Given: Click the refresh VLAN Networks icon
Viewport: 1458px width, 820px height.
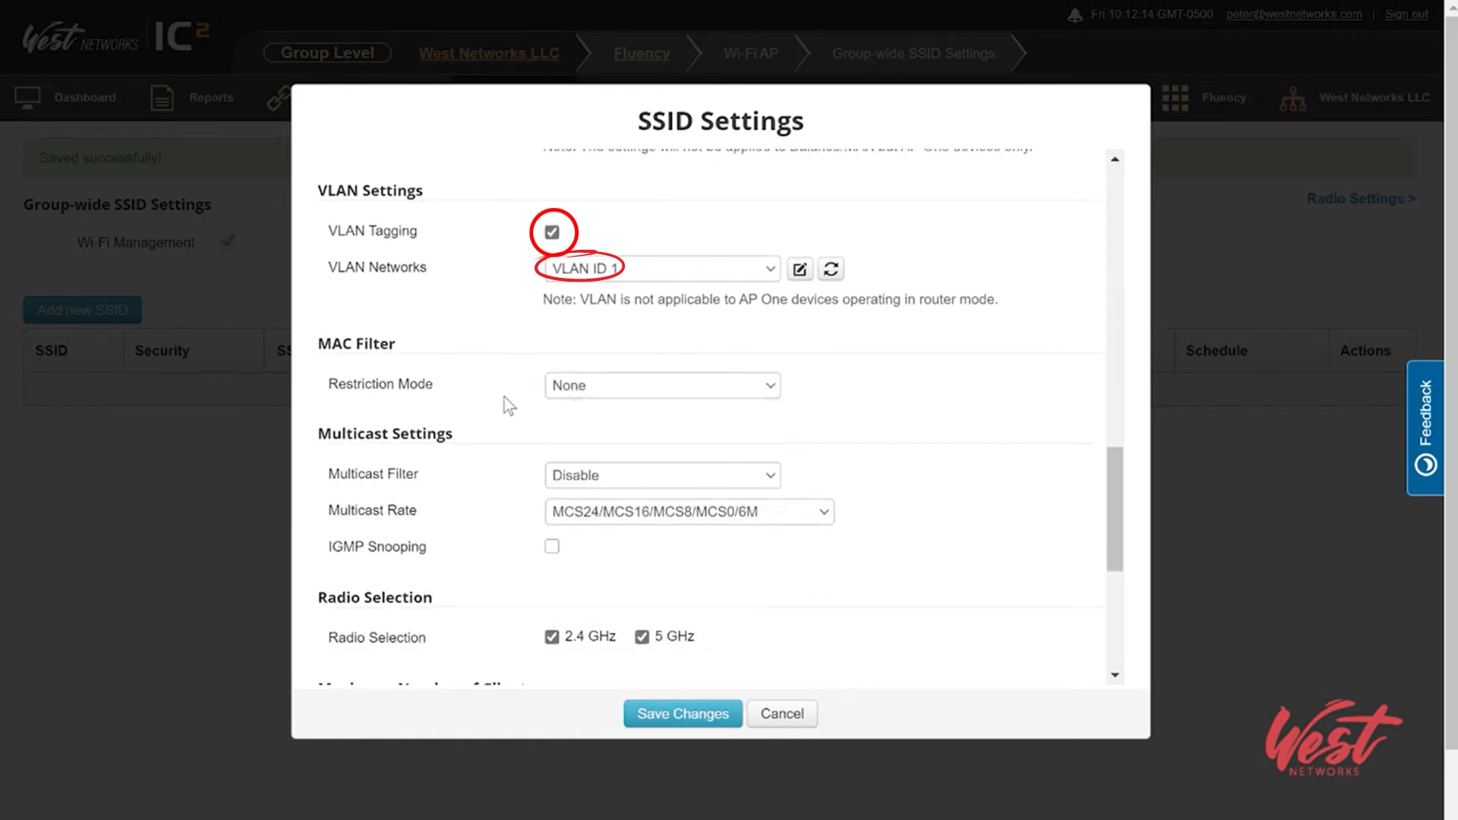Looking at the screenshot, I should point(831,269).
